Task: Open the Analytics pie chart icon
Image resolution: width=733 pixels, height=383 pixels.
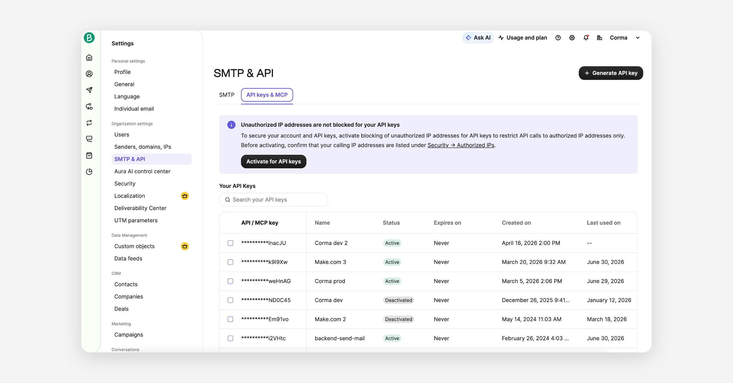Action: point(89,172)
